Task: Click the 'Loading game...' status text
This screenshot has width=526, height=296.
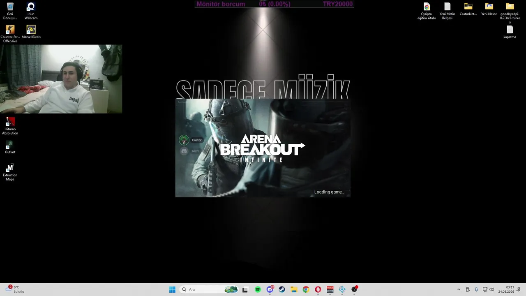Action: (329, 192)
